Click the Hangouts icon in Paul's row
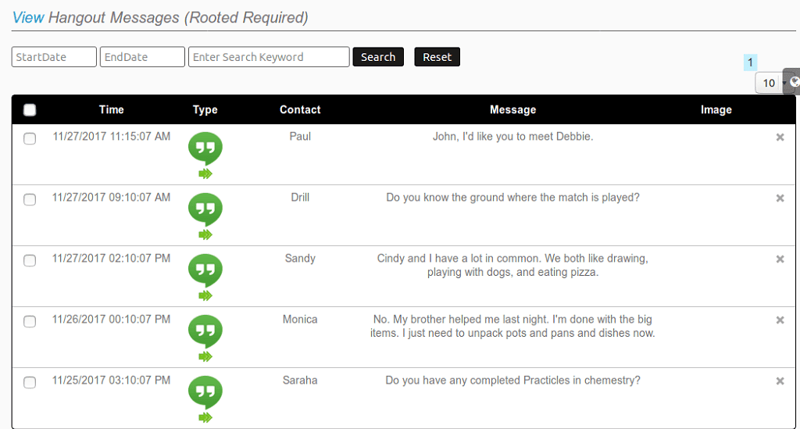Screen dimensions: 800x429 point(205,148)
